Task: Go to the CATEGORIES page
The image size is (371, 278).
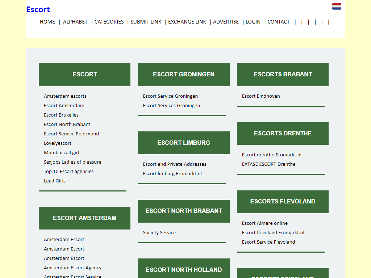Action: (x=109, y=22)
